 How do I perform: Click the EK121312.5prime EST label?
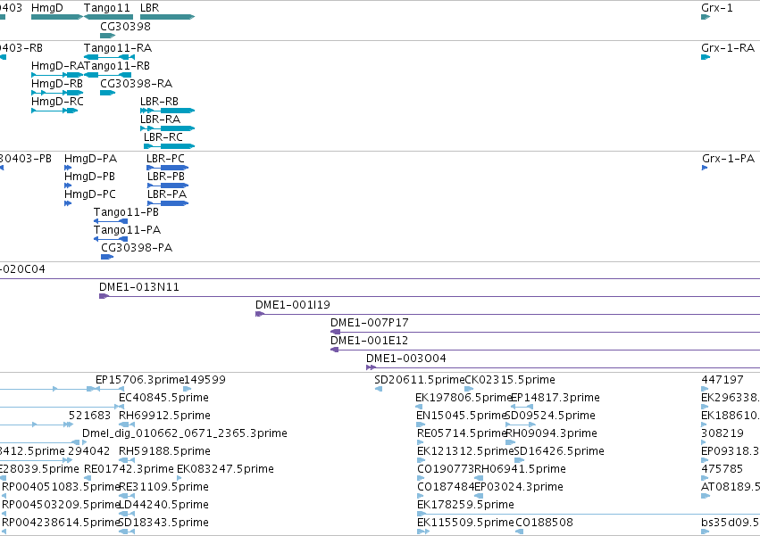(x=465, y=452)
